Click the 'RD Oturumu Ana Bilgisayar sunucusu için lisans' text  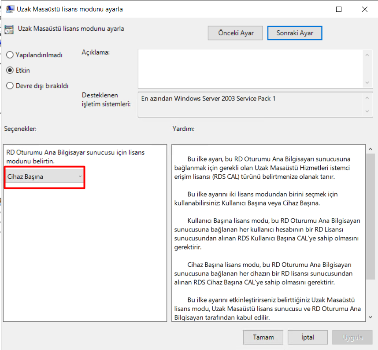point(75,152)
